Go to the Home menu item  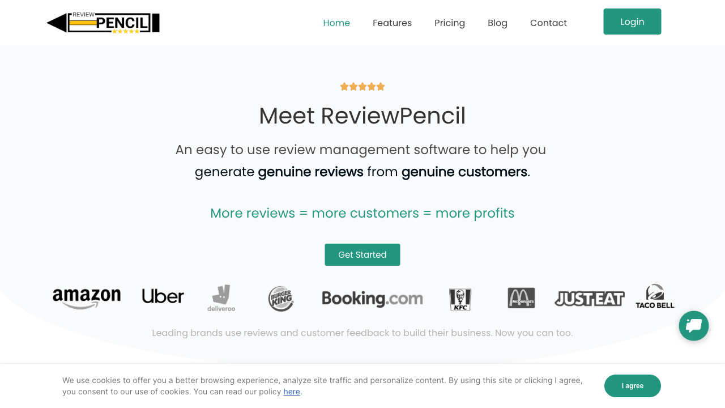pos(336,23)
